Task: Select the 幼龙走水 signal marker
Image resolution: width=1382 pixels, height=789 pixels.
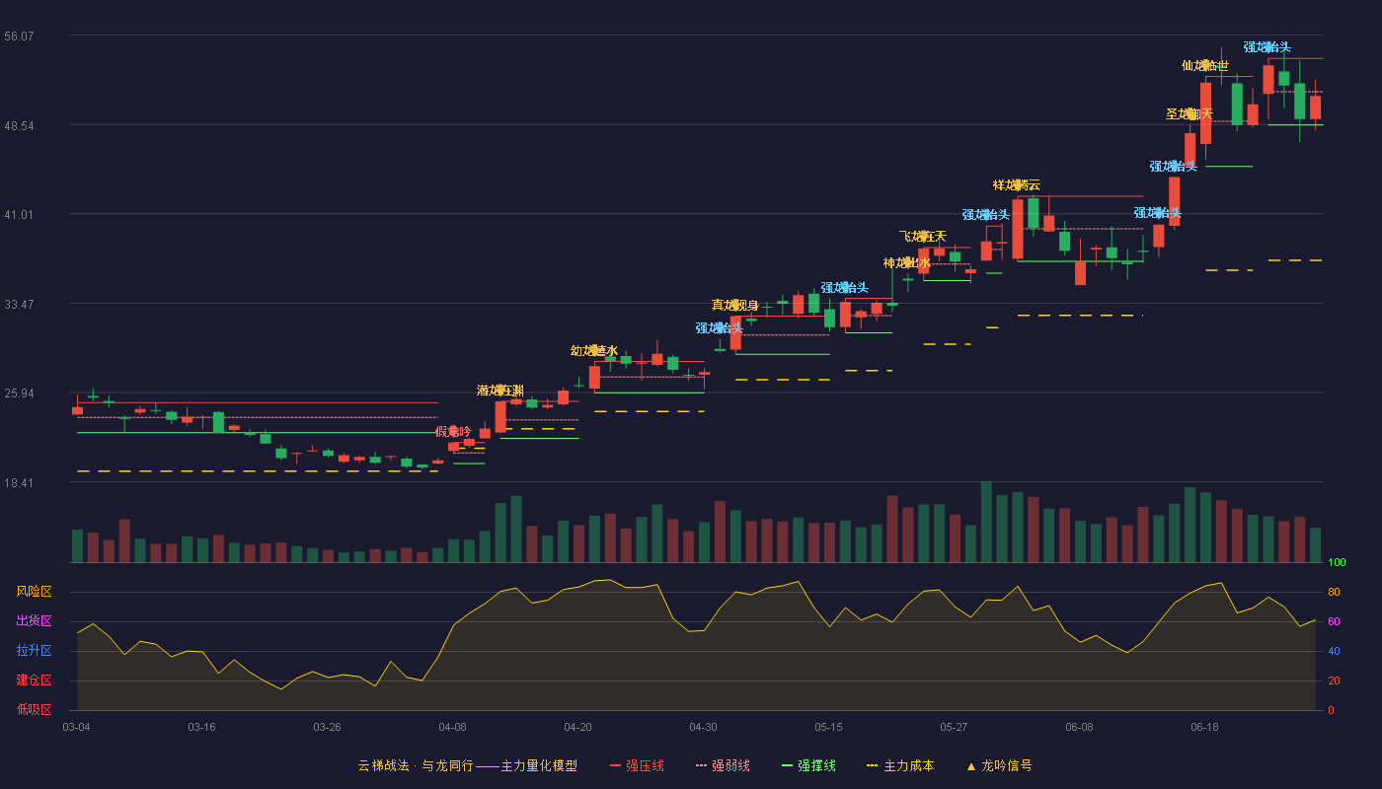Action: pyautogui.click(x=593, y=350)
